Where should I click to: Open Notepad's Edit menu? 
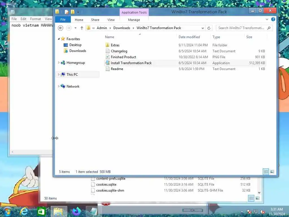pos(23,19)
